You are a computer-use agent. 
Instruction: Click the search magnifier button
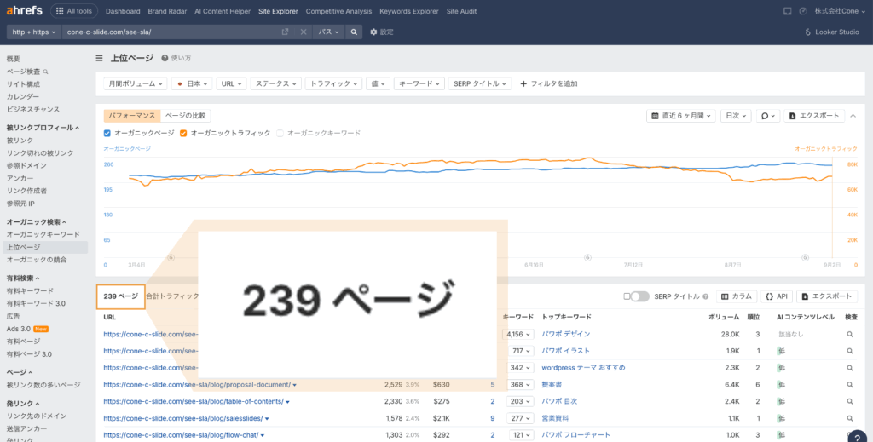pos(354,32)
